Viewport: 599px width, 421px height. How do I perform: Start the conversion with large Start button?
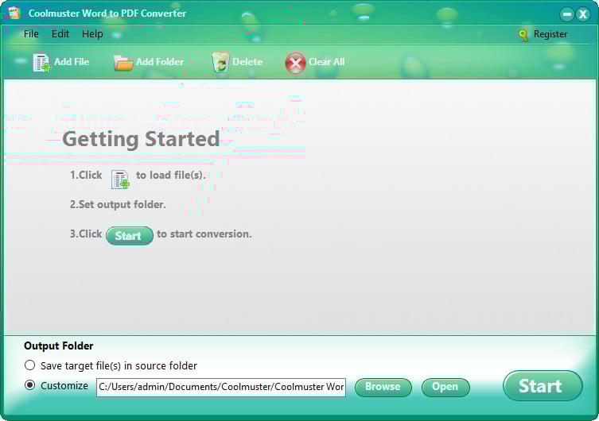[543, 385]
